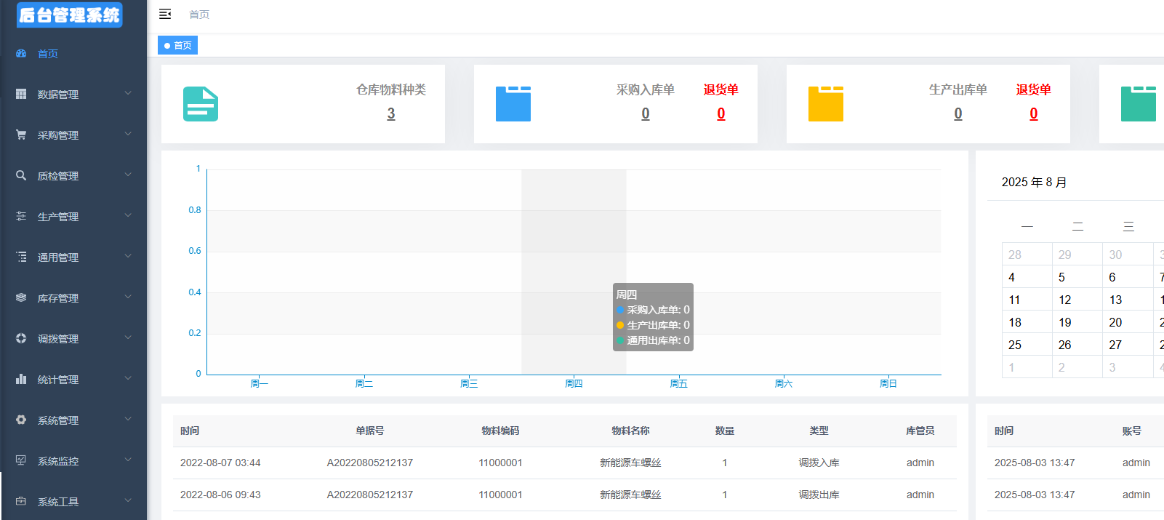This screenshot has width=1164, height=520.
Task: Open the 生产管理 sidebar menu
Action: 58,217
